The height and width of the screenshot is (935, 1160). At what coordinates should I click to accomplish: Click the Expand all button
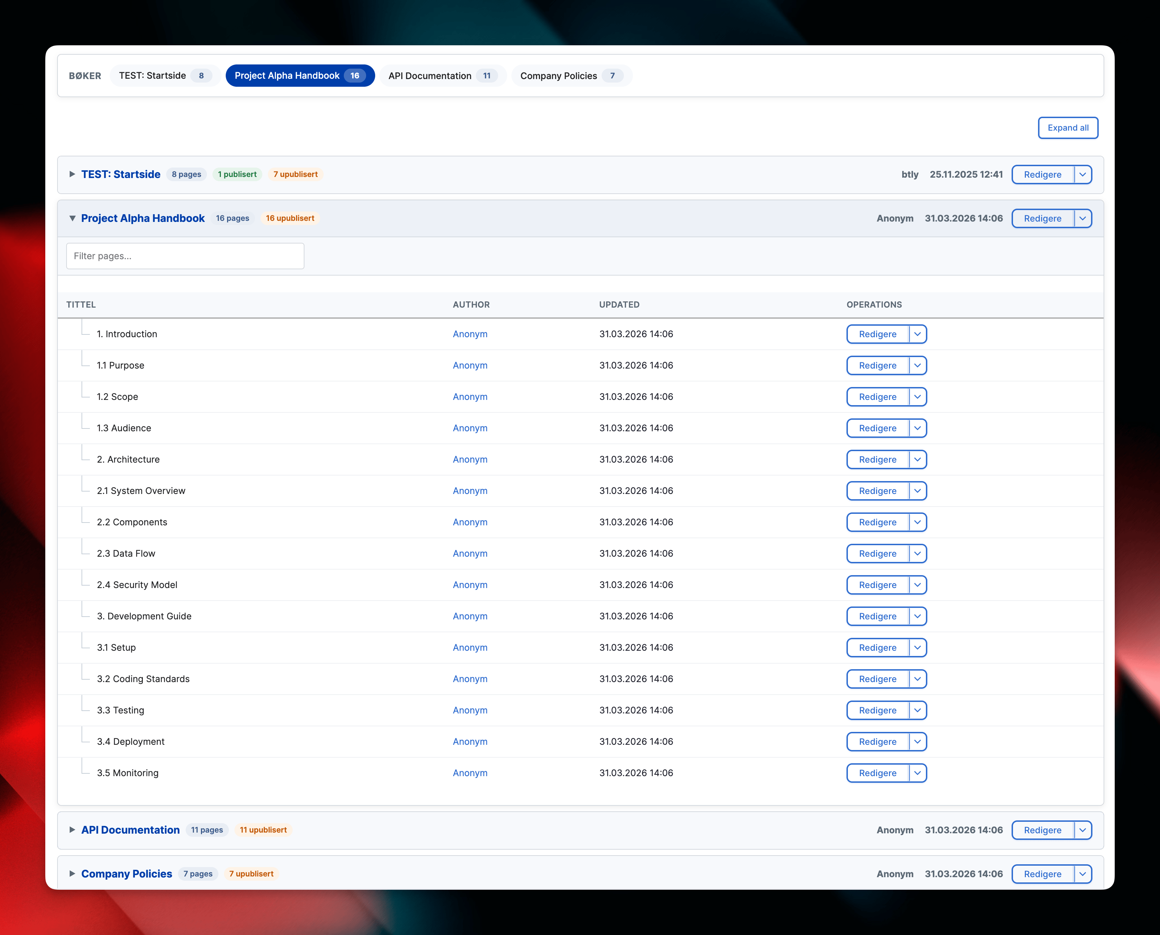pyautogui.click(x=1068, y=127)
